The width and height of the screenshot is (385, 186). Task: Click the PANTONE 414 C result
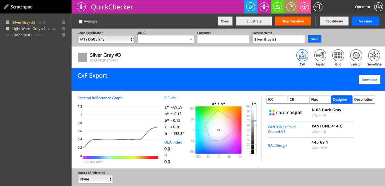327,126
